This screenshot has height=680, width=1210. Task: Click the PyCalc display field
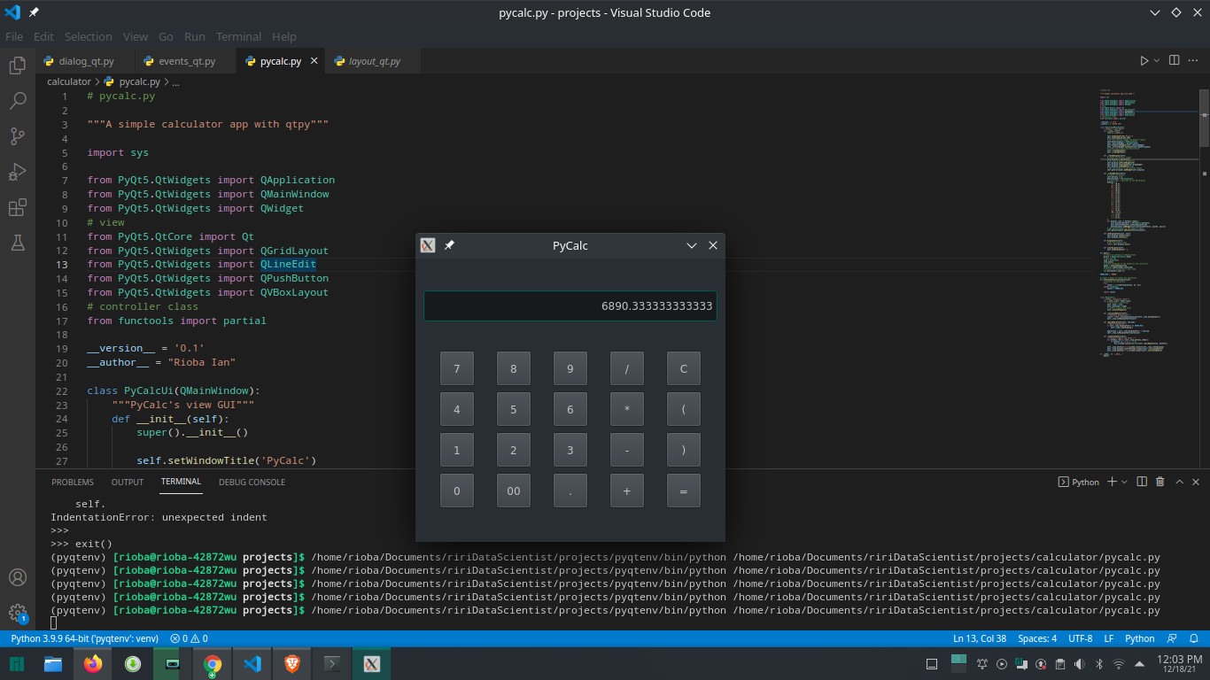tap(570, 305)
